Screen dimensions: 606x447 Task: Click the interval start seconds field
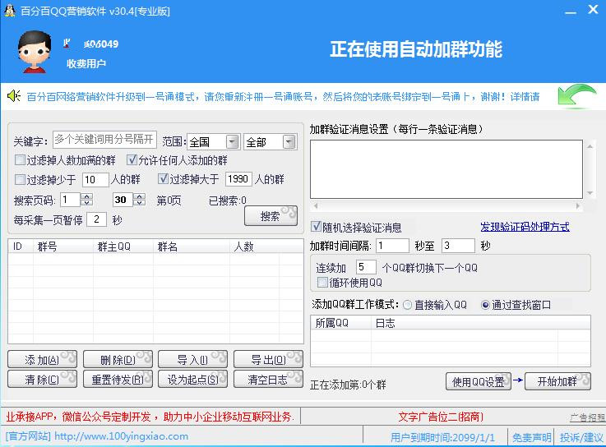point(392,246)
